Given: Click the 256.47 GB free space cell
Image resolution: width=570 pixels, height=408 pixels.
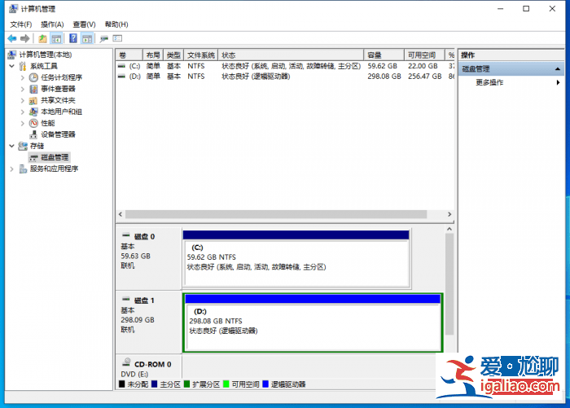Looking at the screenshot, I should [424, 77].
